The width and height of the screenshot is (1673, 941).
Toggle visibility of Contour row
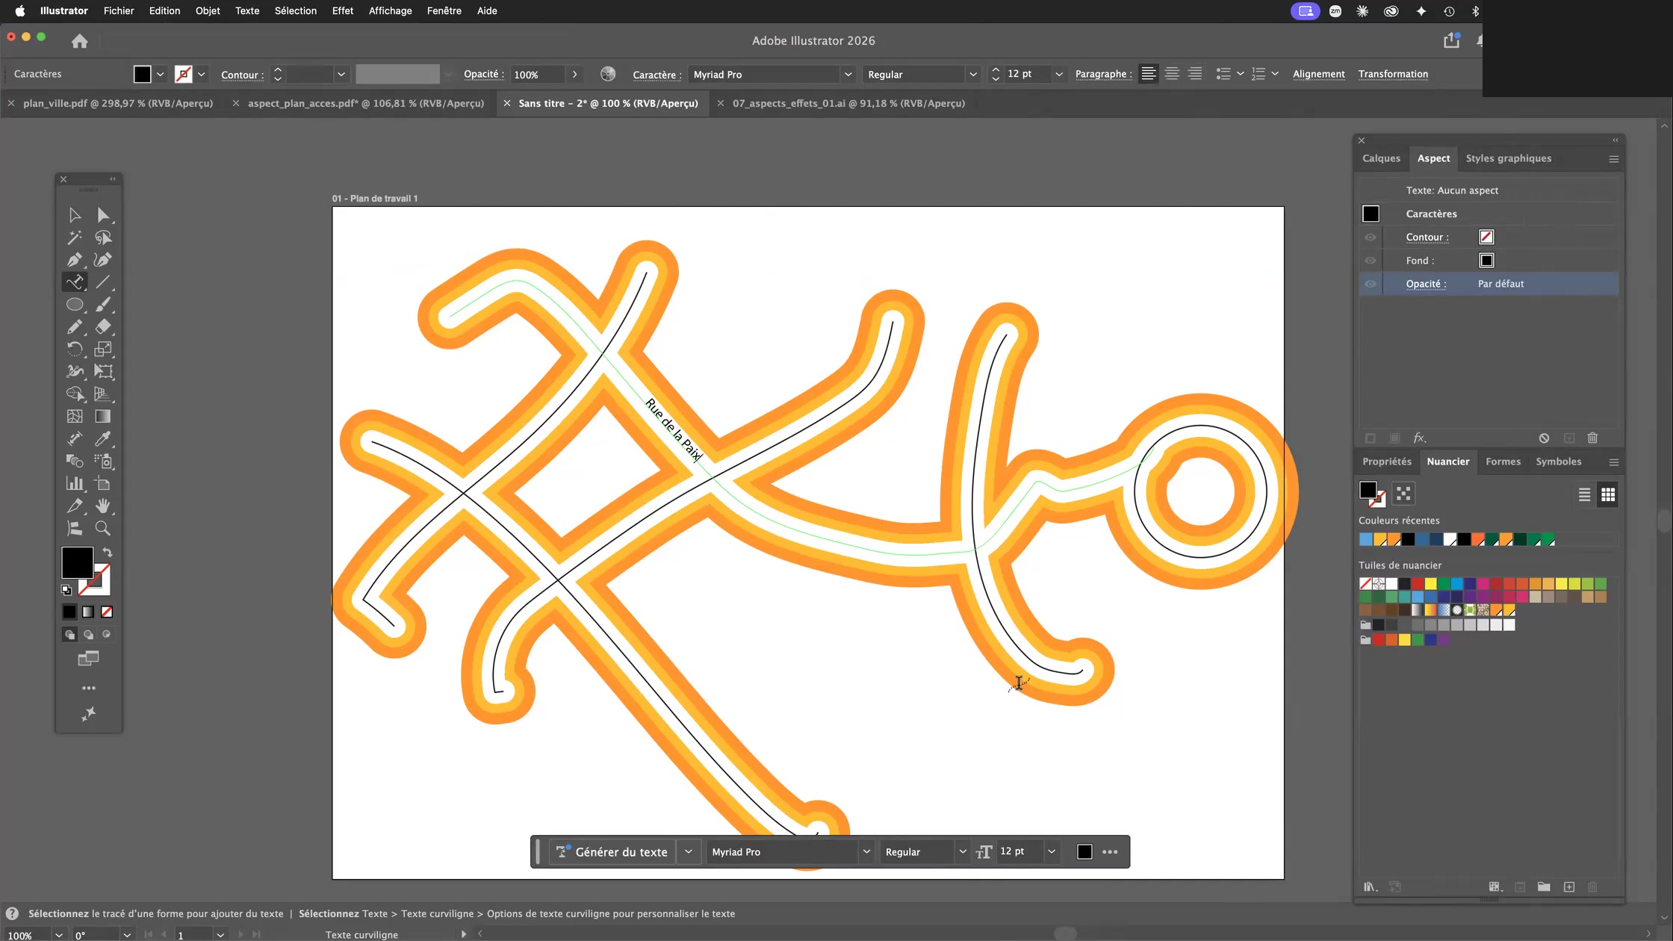point(1371,237)
